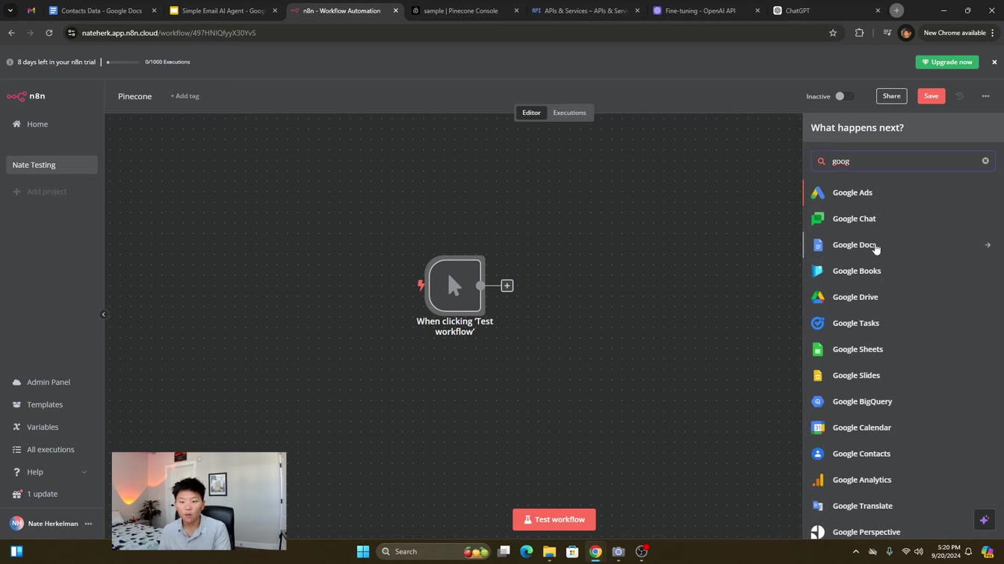
Task: Bookmark this page with the star icon
Action: 833,33
